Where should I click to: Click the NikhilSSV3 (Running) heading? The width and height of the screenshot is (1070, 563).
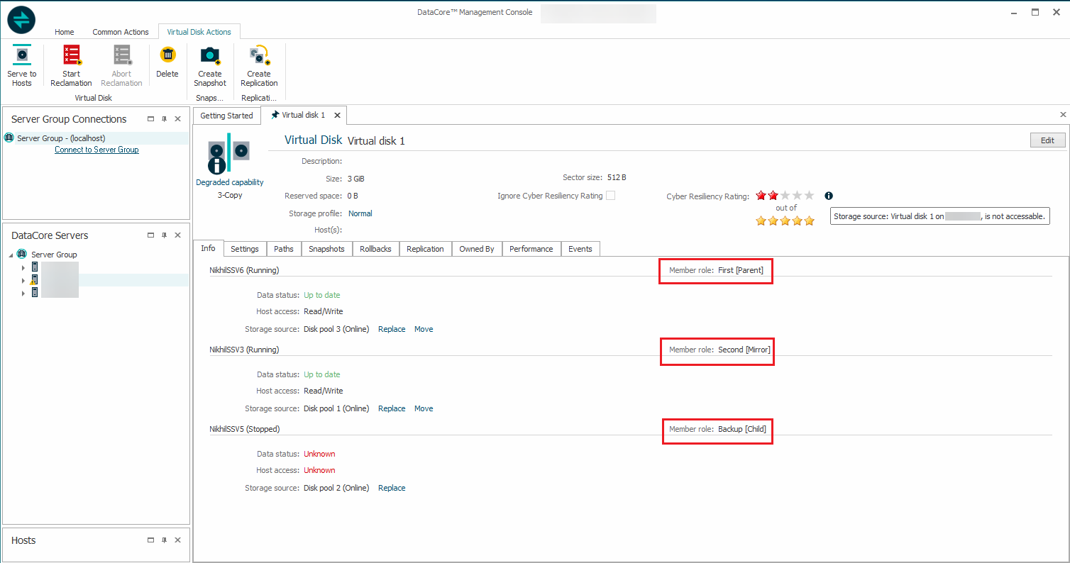coord(244,350)
